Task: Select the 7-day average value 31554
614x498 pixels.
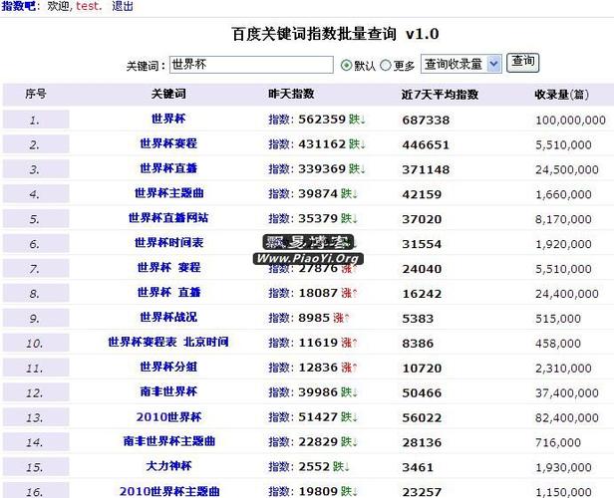Action: tap(422, 244)
